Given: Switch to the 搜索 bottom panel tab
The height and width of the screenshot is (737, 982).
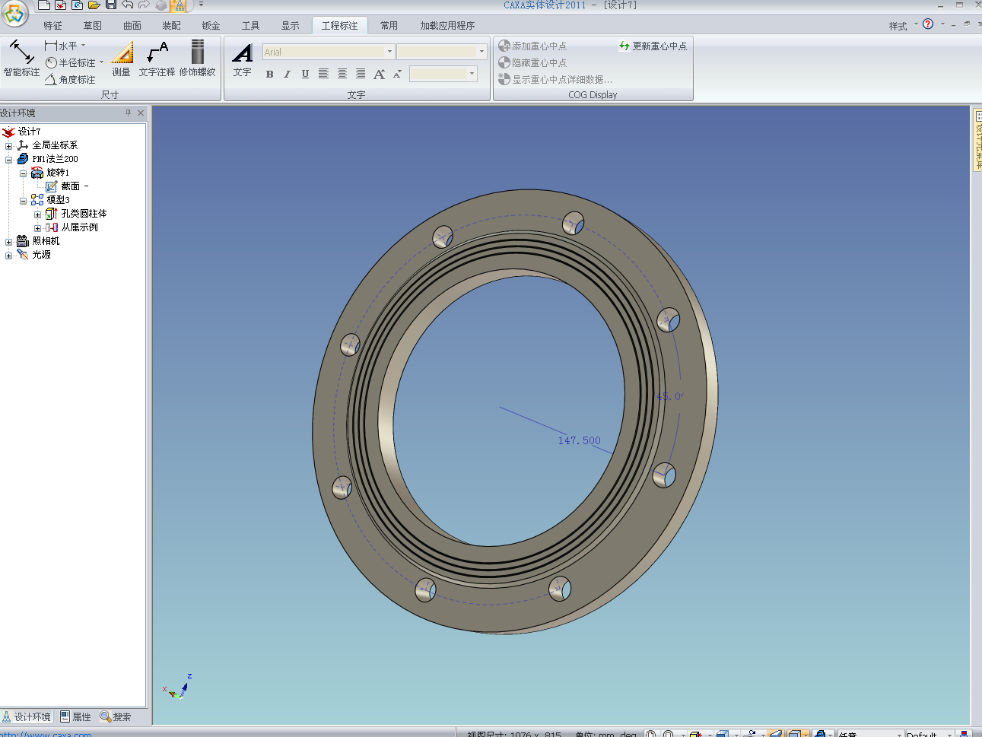Looking at the screenshot, I should (x=116, y=716).
